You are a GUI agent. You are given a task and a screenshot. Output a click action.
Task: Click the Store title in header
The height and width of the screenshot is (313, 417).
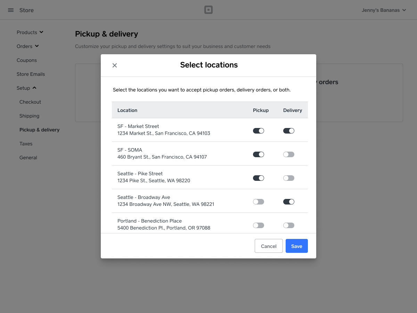[26, 10]
